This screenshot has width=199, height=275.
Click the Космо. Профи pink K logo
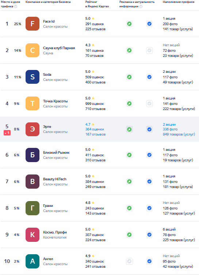point(32,235)
